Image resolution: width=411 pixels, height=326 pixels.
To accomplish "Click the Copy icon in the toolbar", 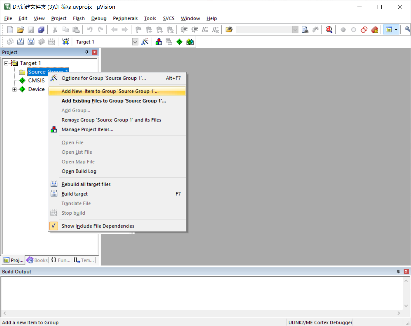I will [x=65, y=30].
